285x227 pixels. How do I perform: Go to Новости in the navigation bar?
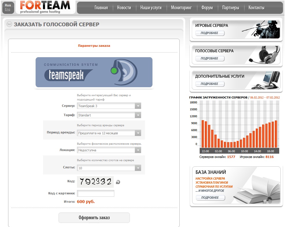tap(124, 8)
